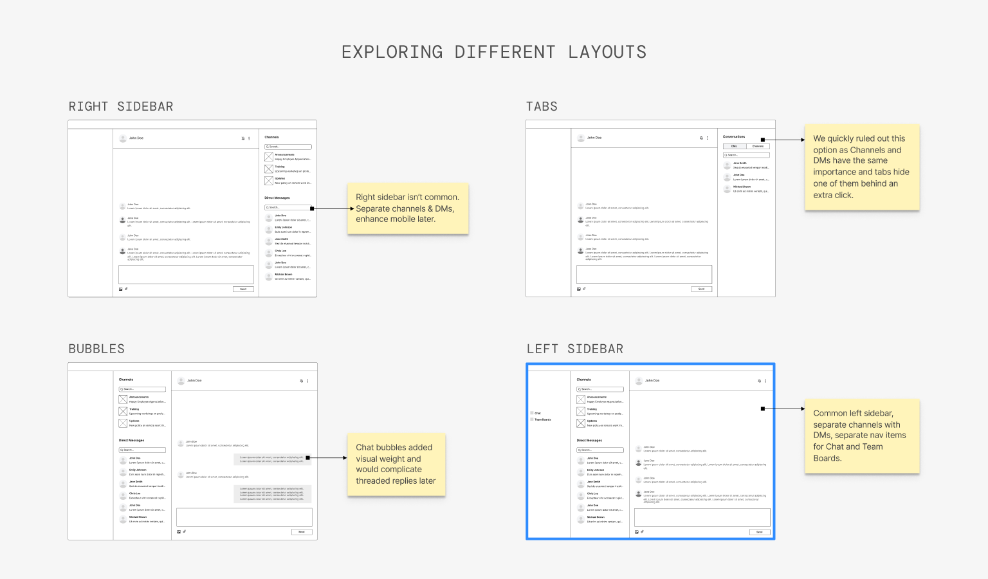Select Michael Brown DM in Right Sidebar wireframe
Screen dimensions: 988x579
(288, 277)
